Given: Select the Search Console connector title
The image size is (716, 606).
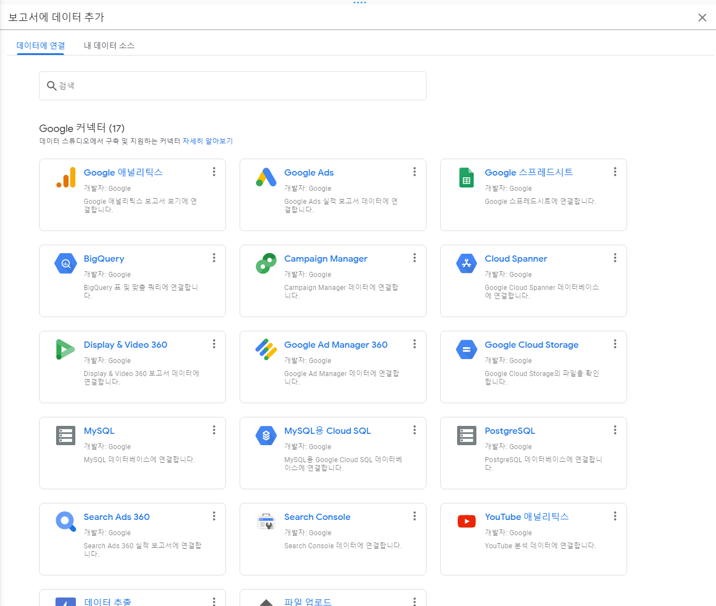Looking at the screenshot, I should [317, 517].
